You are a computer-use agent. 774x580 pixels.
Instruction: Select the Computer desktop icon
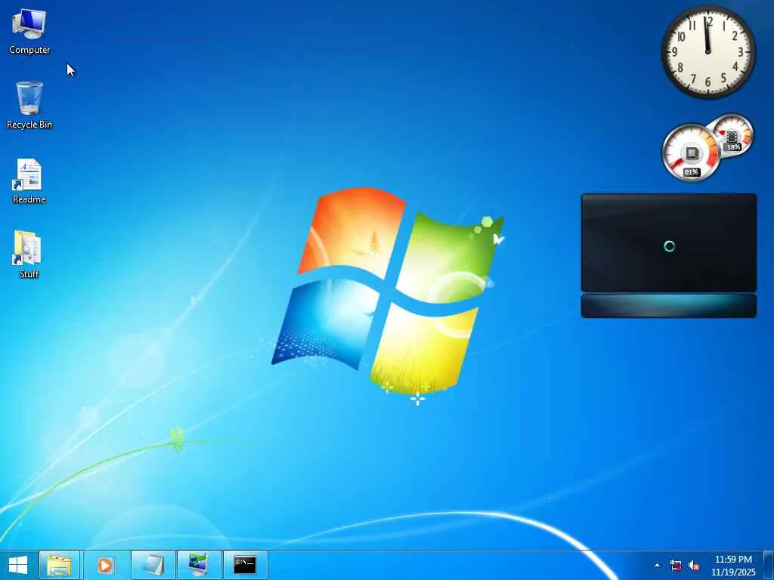click(29, 32)
